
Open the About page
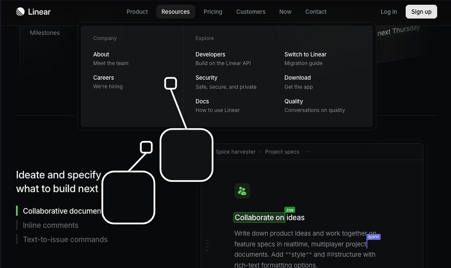tap(101, 54)
